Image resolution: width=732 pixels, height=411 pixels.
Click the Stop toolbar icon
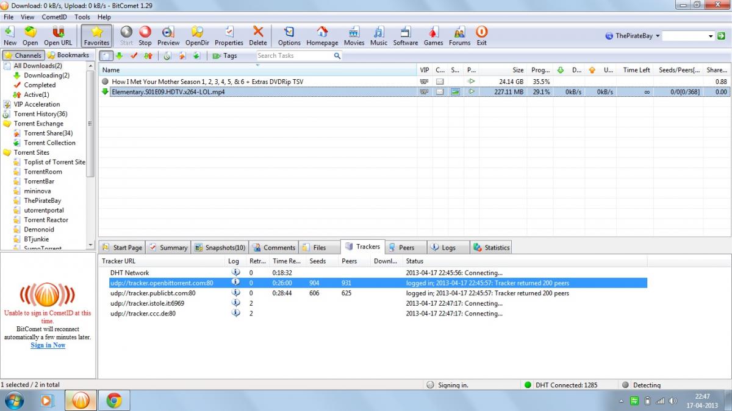145,35
